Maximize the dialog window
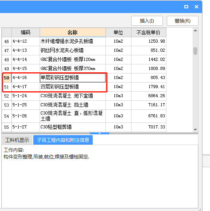 (186, 7)
